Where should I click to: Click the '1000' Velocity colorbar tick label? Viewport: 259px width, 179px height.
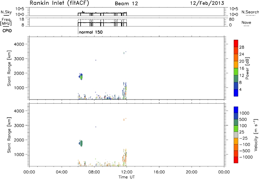click(244, 113)
